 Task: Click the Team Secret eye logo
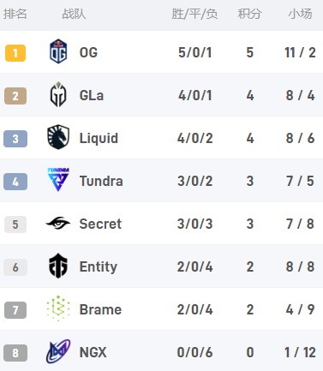pyautogui.click(x=58, y=223)
